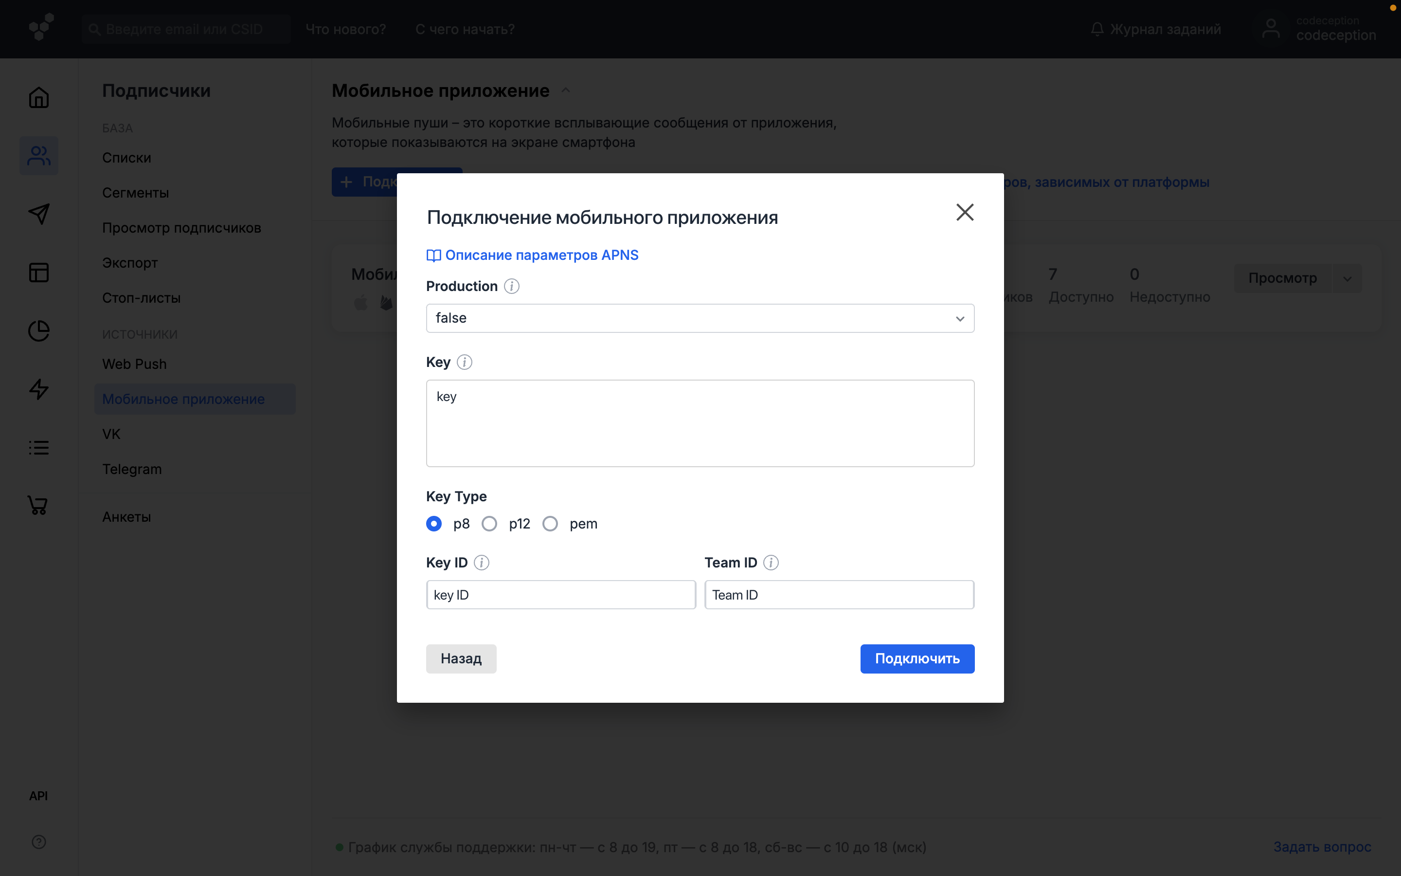Go to Telegram source menu item
The width and height of the screenshot is (1401, 876).
132,469
